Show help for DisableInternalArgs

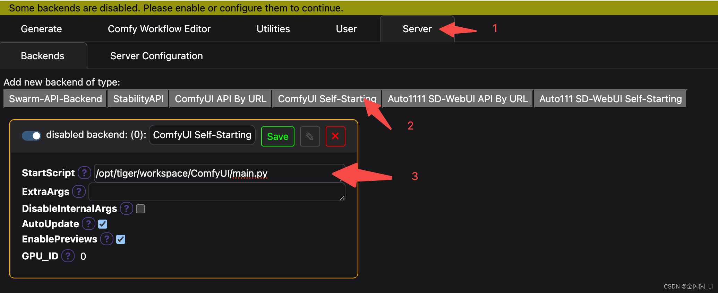pos(127,208)
